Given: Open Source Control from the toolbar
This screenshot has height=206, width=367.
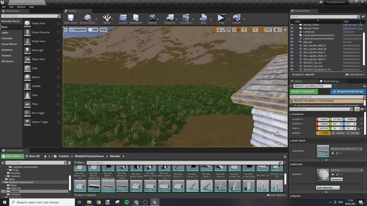Looking at the screenshot, I should pos(87,19).
